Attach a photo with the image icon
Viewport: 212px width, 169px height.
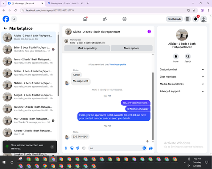click(x=72, y=148)
